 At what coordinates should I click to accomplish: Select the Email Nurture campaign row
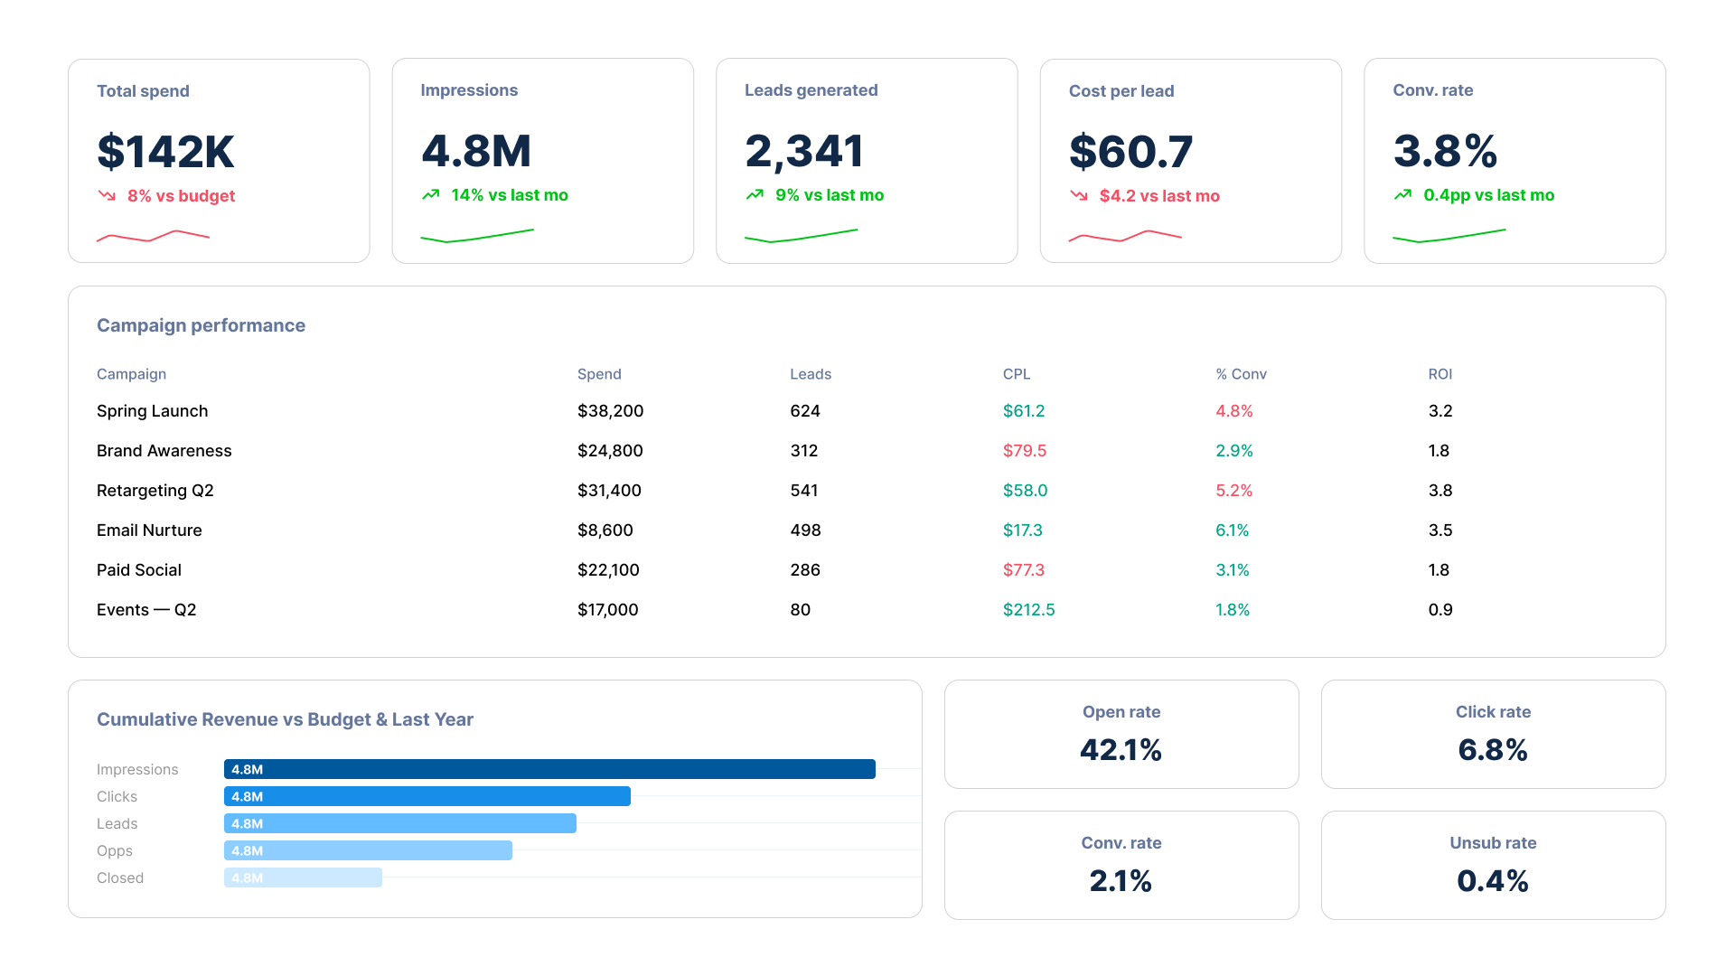click(x=867, y=530)
